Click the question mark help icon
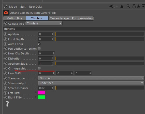 (7, 104)
